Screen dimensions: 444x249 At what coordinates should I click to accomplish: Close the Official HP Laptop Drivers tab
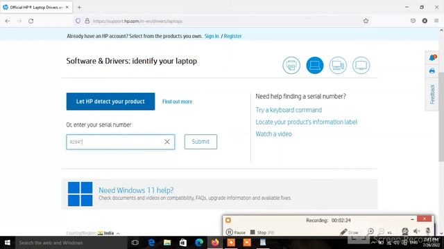(67, 8)
